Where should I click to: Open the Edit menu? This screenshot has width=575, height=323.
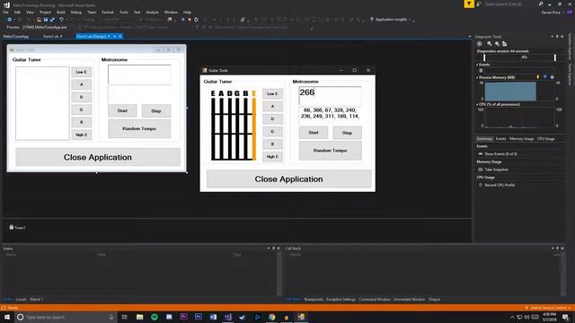[x=17, y=12]
